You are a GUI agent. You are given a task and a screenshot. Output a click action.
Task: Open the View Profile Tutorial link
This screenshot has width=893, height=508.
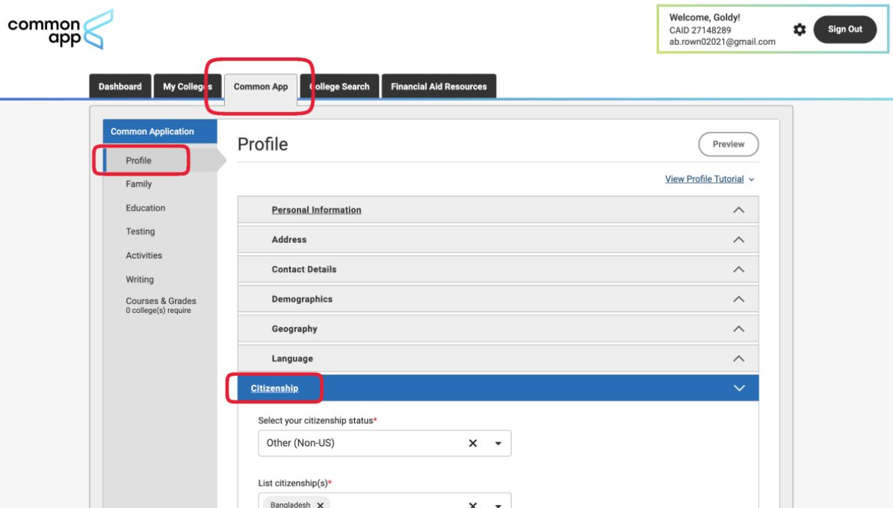(704, 179)
